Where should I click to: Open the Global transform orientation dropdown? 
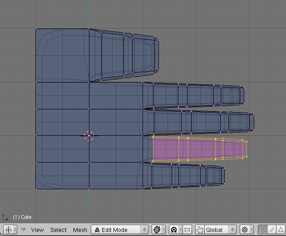[x=220, y=230]
